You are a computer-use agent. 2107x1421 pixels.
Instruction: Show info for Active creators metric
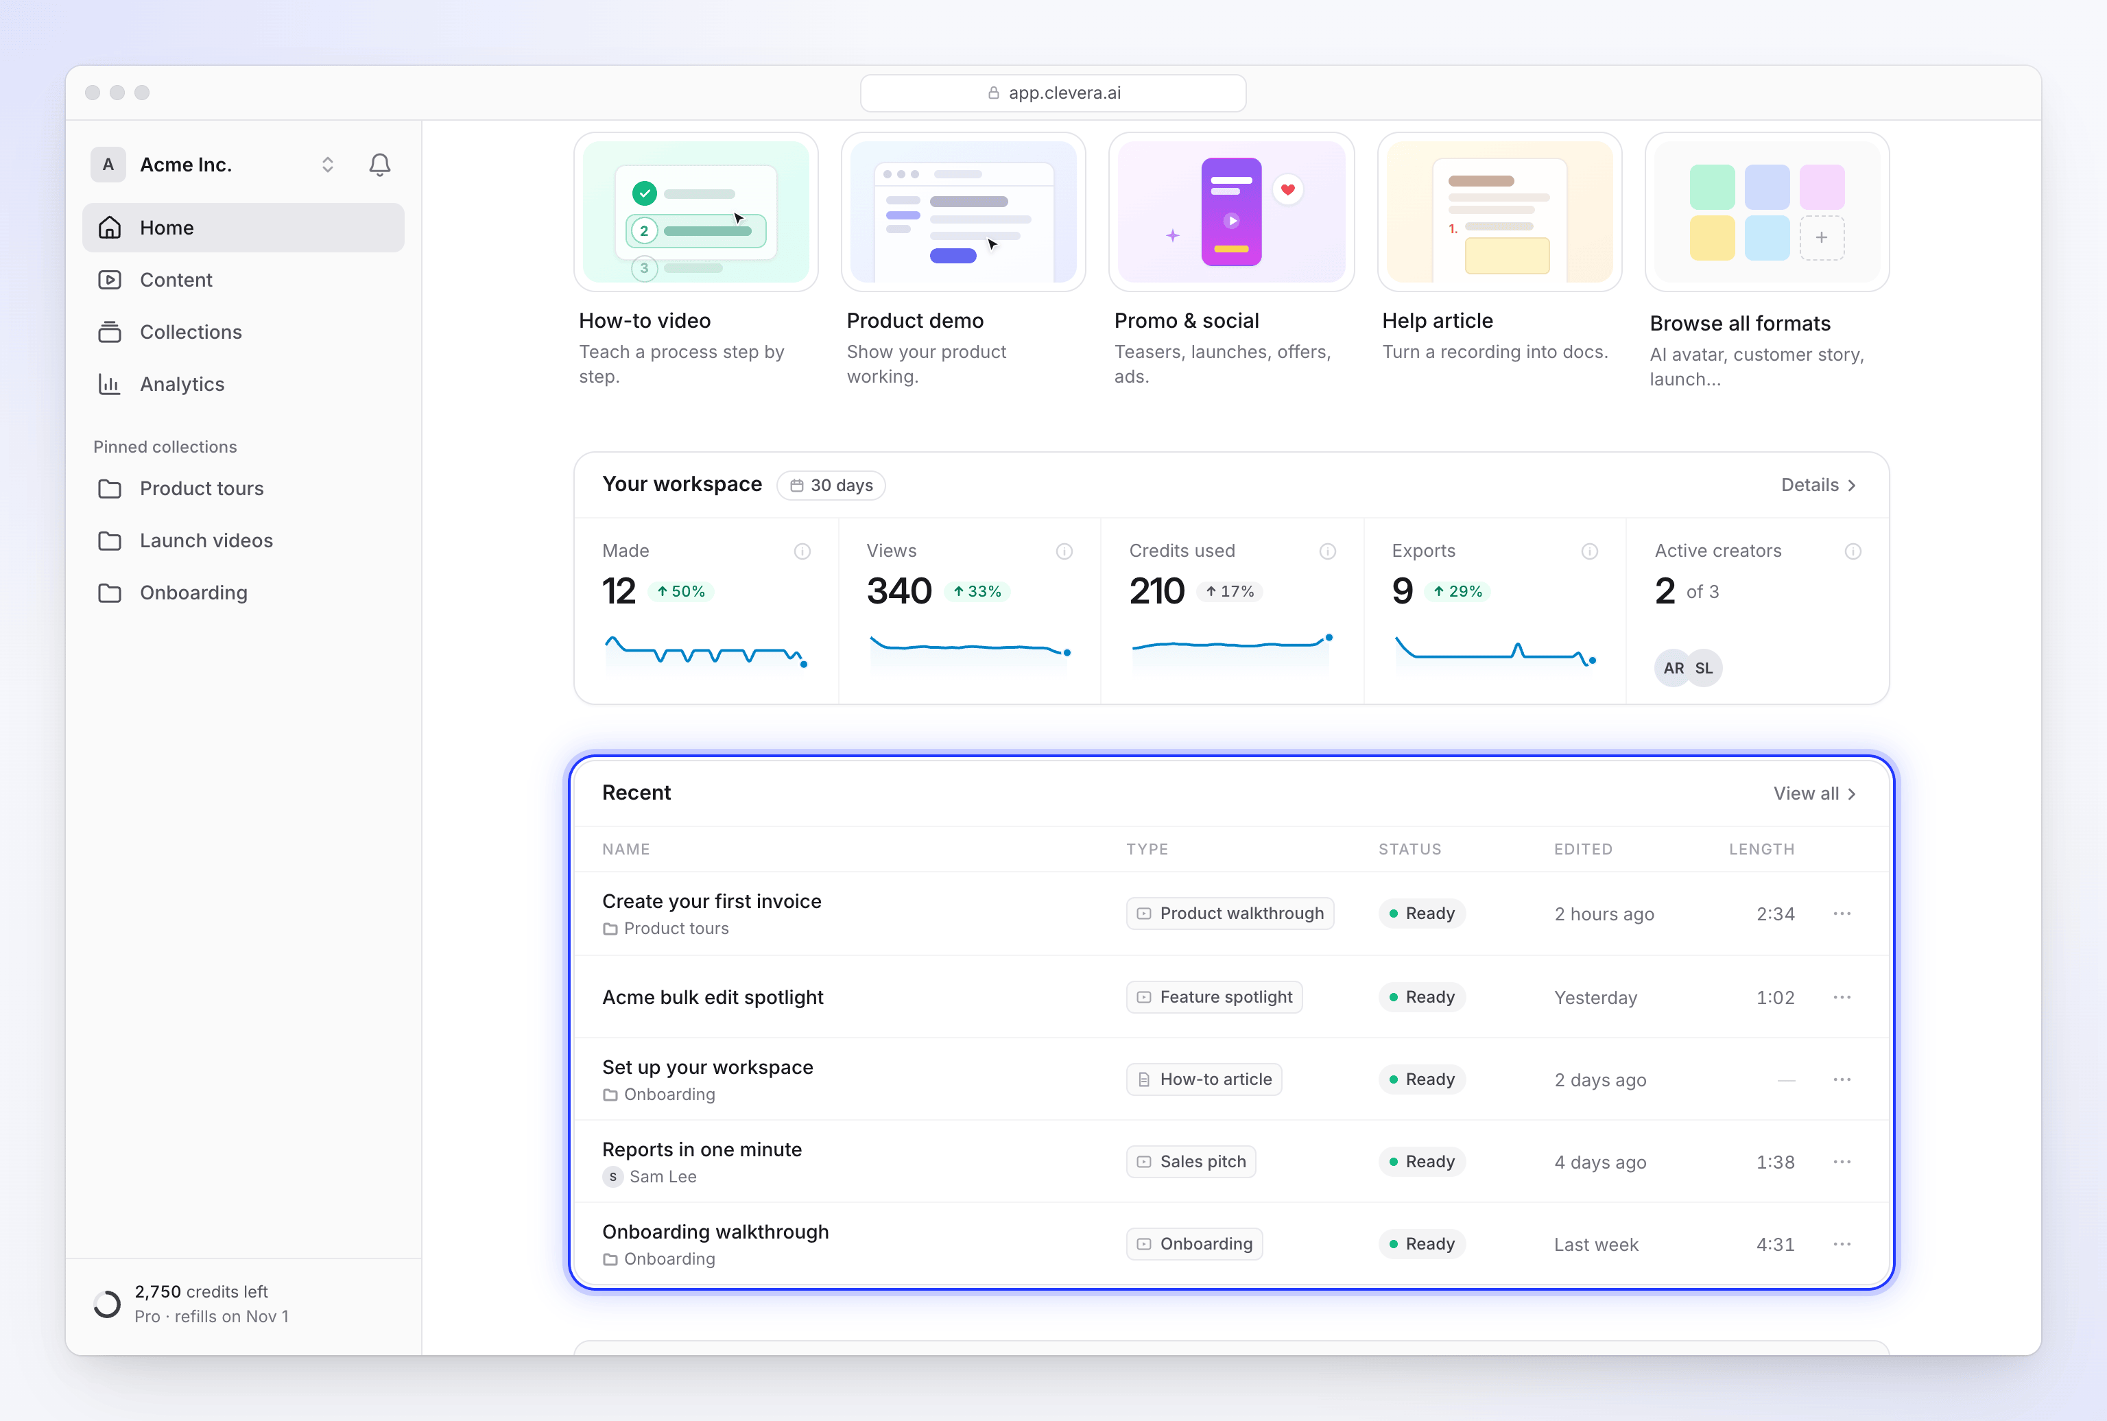[1853, 551]
